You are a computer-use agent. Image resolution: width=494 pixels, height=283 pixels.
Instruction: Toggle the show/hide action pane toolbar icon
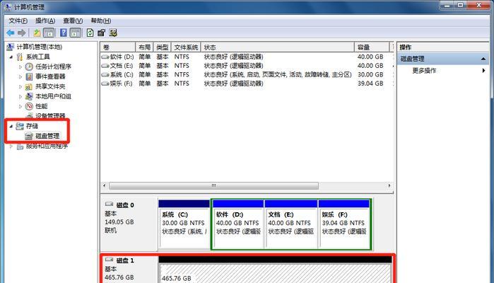(76, 33)
